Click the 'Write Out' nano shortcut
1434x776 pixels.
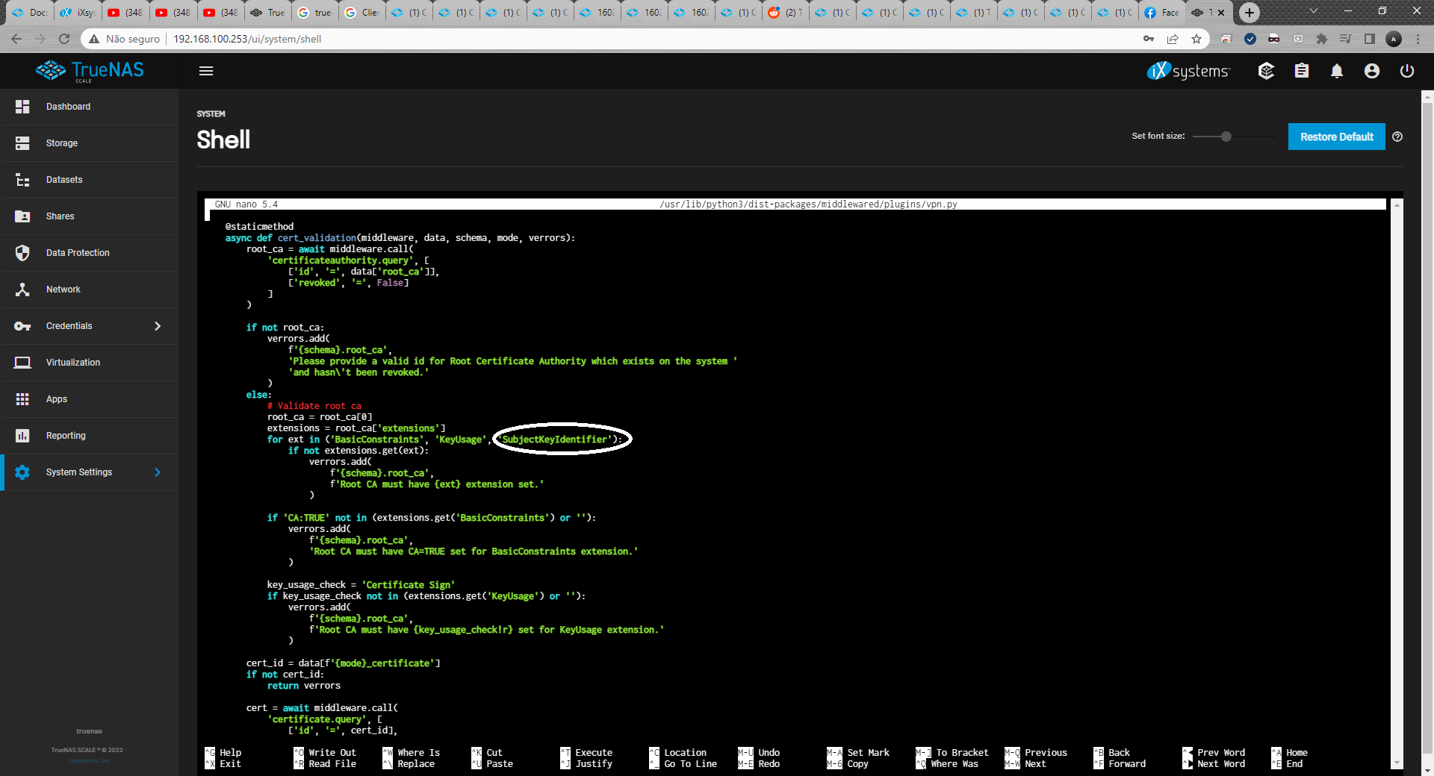[332, 753]
